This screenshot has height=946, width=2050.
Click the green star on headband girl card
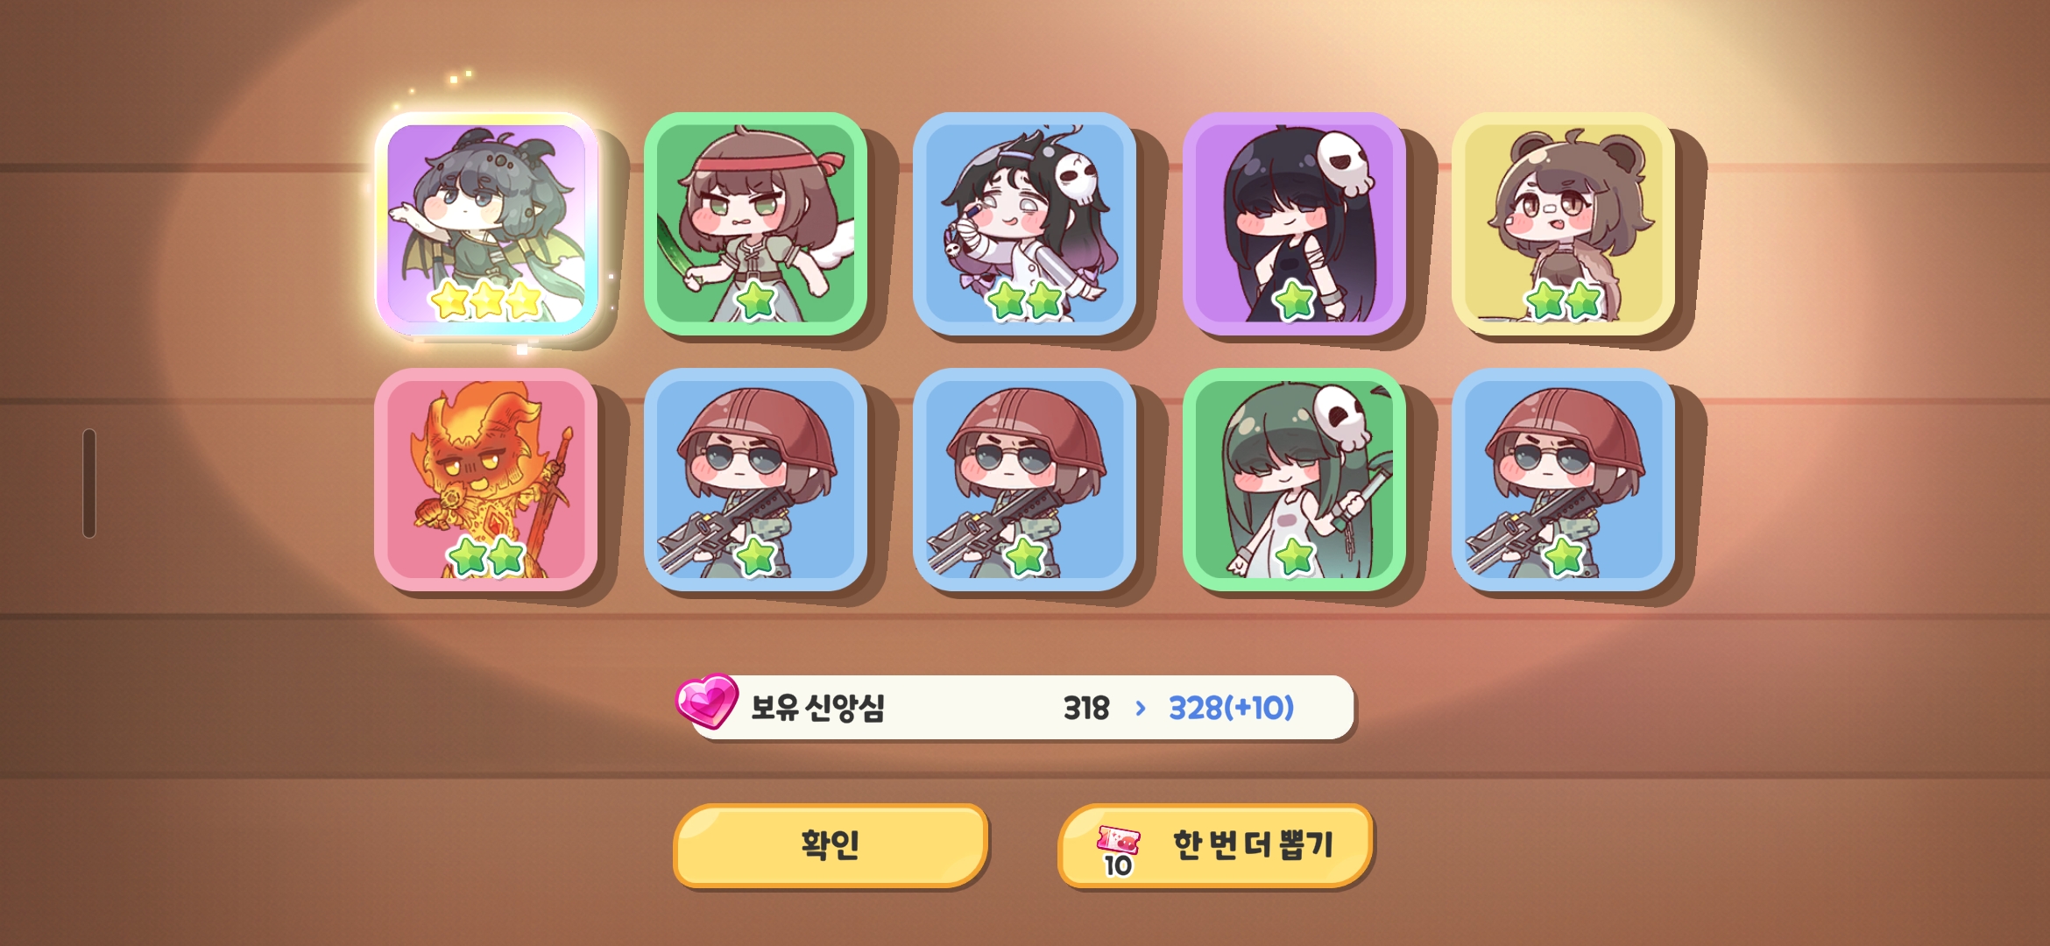click(755, 300)
